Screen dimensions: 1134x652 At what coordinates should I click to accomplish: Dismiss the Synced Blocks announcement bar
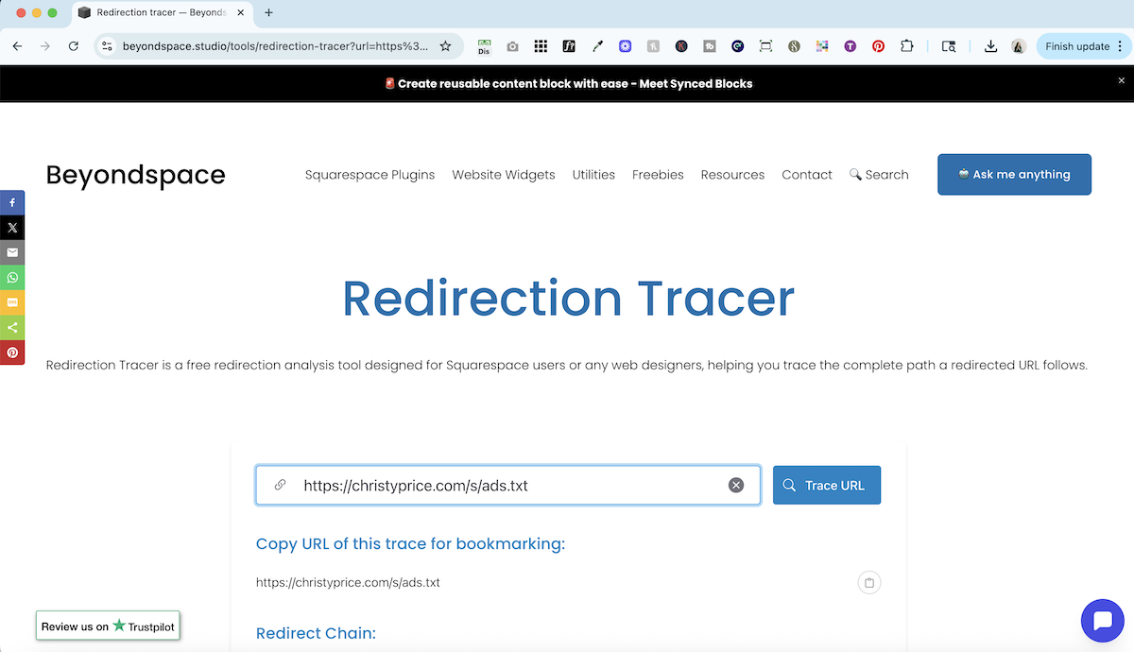point(1122,81)
